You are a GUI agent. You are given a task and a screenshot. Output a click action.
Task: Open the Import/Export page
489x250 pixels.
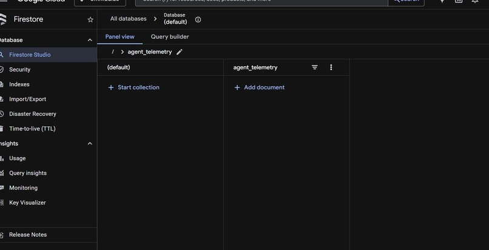pyautogui.click(x=49, y=99)
